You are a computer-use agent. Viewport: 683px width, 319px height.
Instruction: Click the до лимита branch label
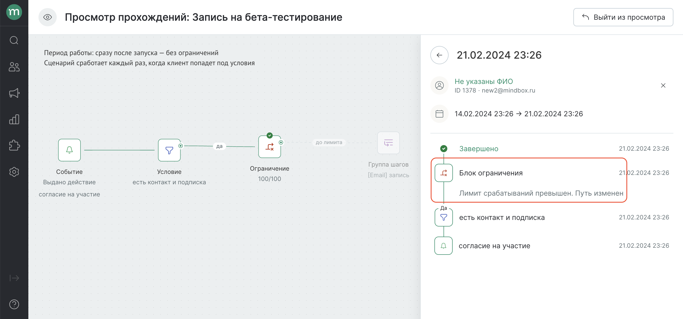pyautogui.click(x=329, y=142)
